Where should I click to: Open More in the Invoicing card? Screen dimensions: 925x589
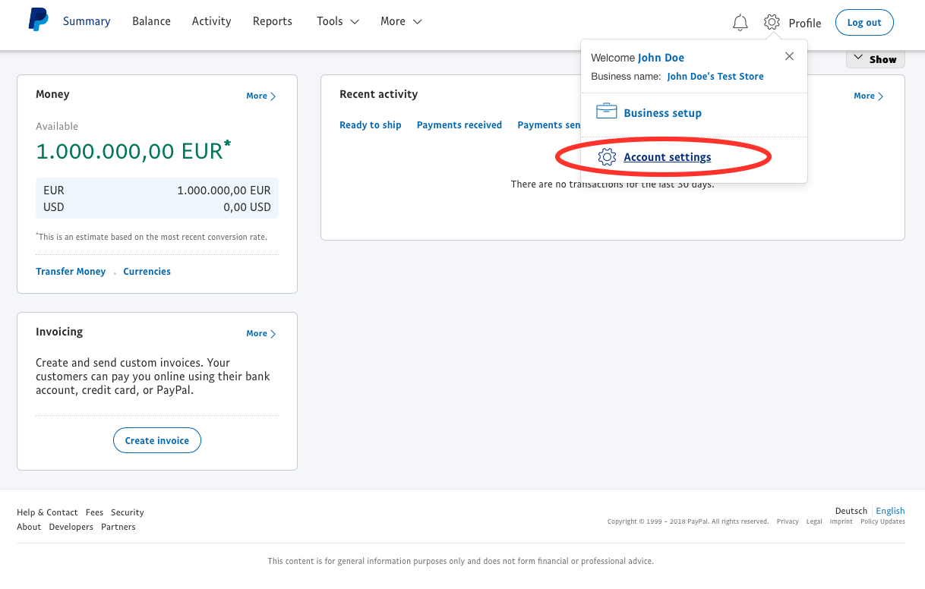[260, 334]
